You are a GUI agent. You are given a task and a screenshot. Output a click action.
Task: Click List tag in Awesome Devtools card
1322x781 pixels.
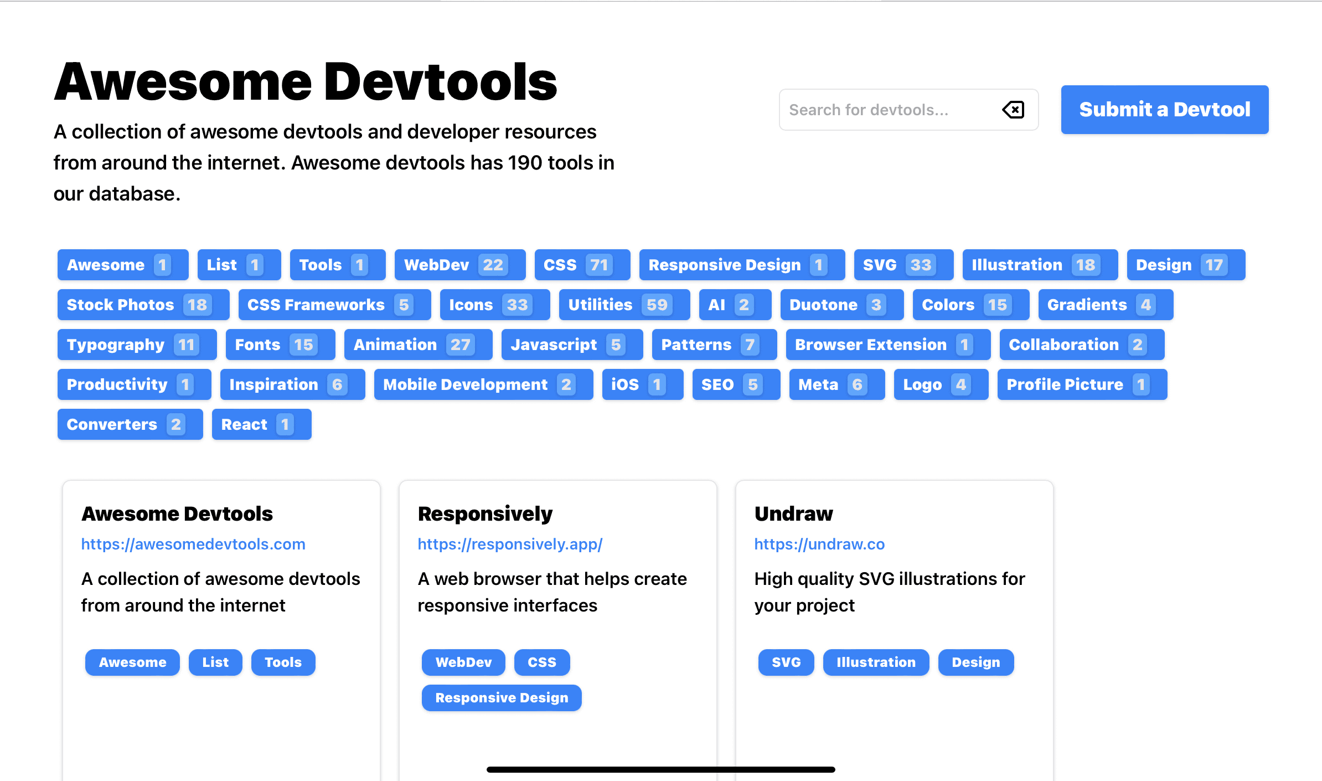pos(215,662)
